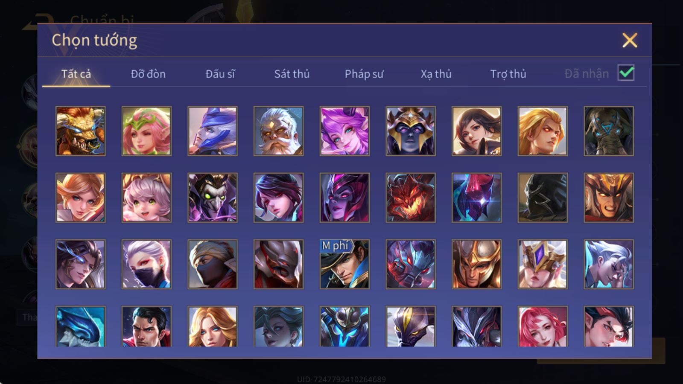Pick the green-eyed joker mask hero
The height and width of the screenshot is (384, 683).
(212, 198)
